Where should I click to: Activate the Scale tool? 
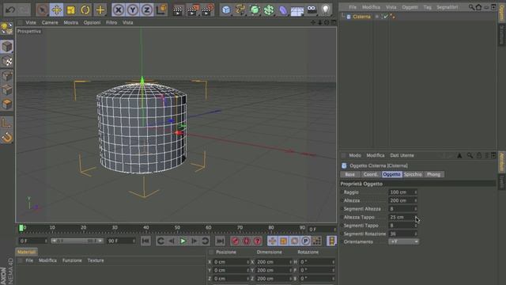[70, 9]
